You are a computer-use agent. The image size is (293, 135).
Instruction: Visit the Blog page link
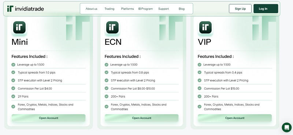click(182, 9)
